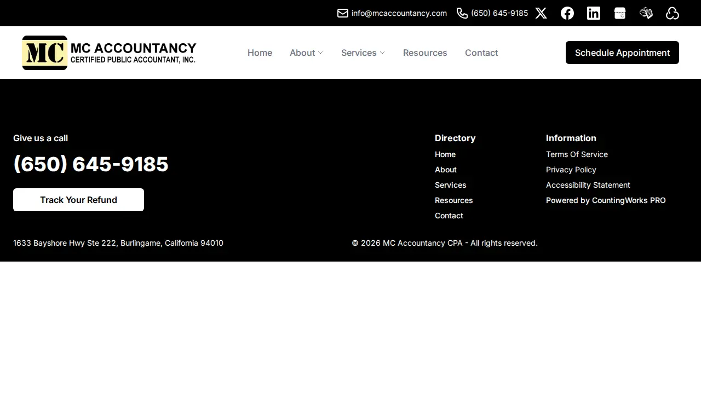Open About in footer Directory

click(x=446, y=170)
